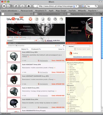The height and width of the screenshot is (115, 103).
Task: Click the shopping cart icon at tab bar end
Action: pyautogui.click(x=101, y=14)
